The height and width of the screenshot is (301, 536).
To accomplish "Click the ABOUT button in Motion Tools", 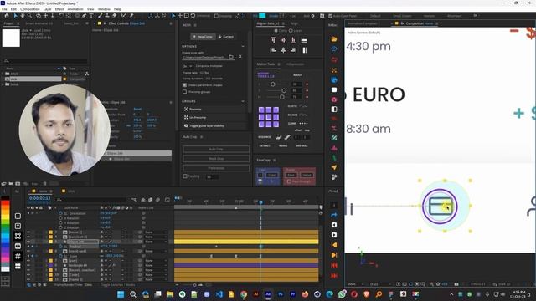I will pyautogui.click(x=298, y=74).
